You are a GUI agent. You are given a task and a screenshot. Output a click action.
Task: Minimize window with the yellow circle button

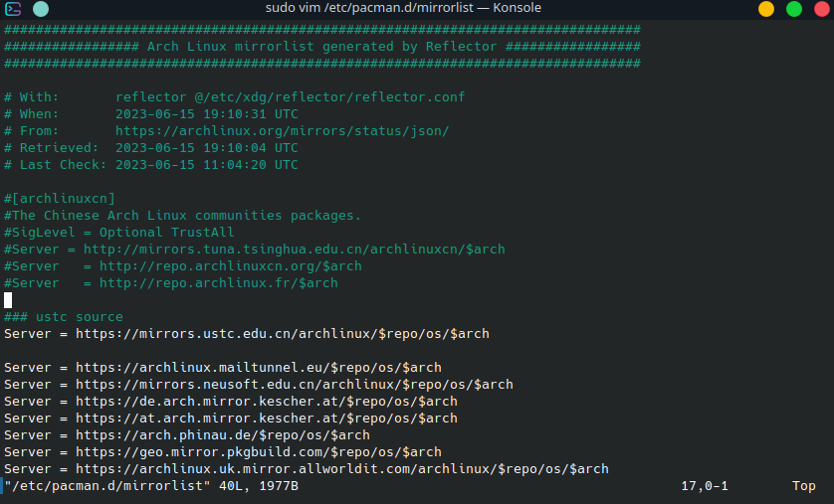tap(766, 9)
